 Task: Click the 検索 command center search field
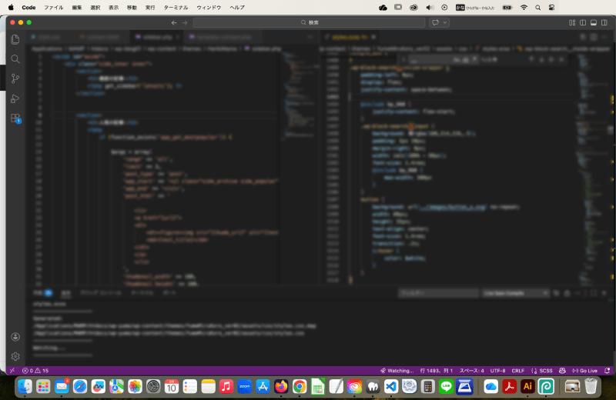tap(308, 23)
